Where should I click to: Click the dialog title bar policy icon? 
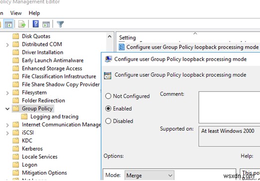(x=108, y=59)
